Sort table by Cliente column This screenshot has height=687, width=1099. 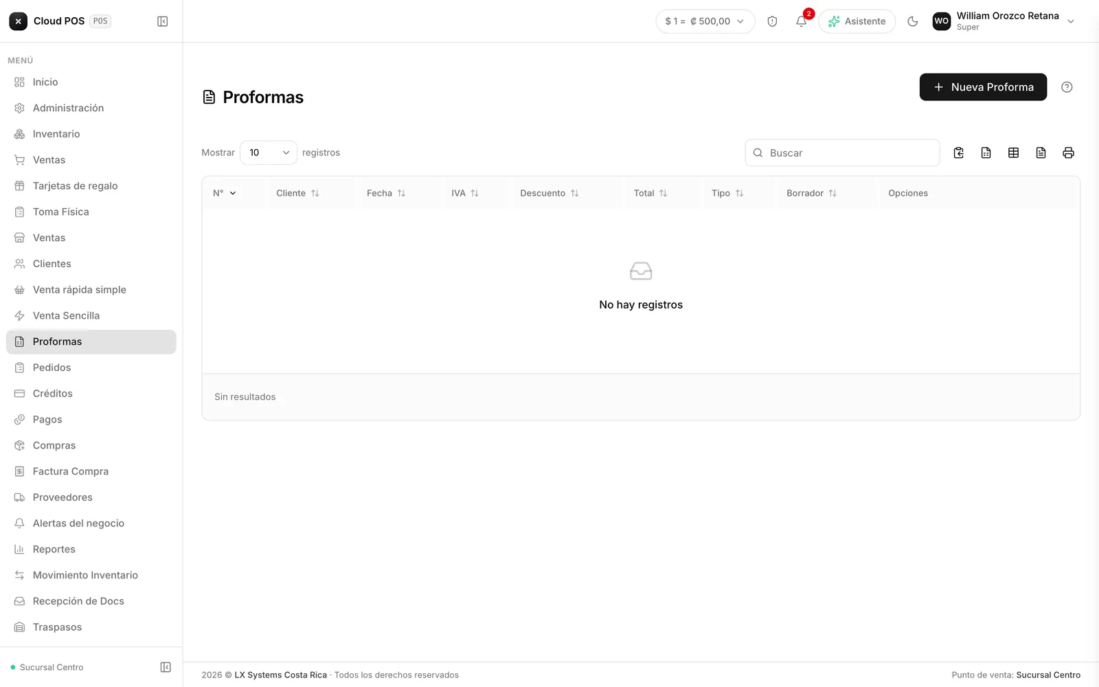click(297, 193)
